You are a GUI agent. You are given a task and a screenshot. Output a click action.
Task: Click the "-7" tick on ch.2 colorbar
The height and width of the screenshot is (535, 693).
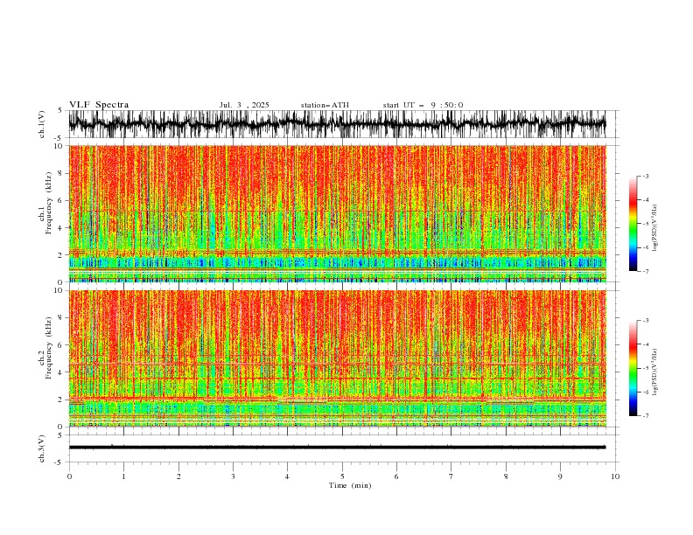tap(646, 415)
